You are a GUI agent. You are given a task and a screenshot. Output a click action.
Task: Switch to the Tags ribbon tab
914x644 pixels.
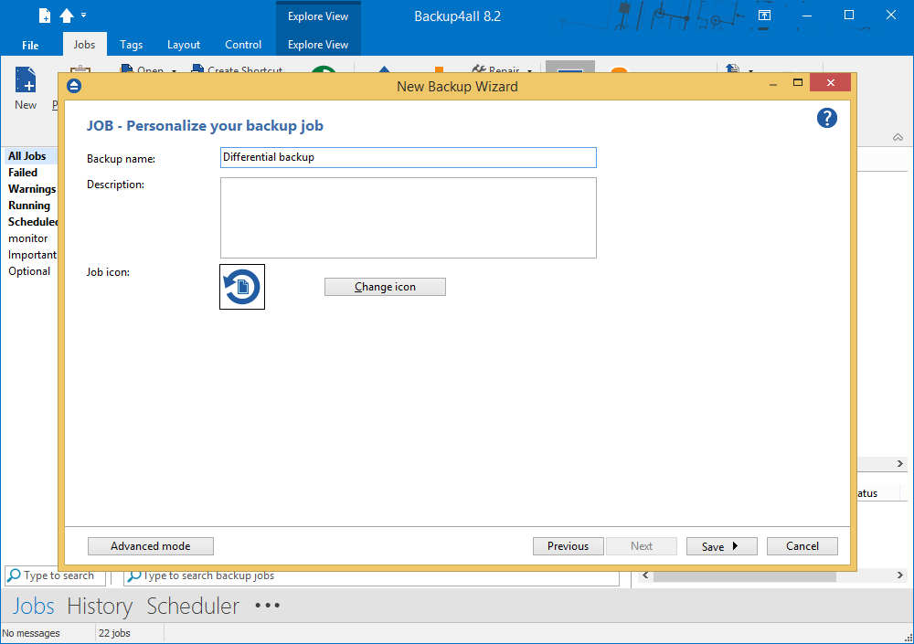131,45
